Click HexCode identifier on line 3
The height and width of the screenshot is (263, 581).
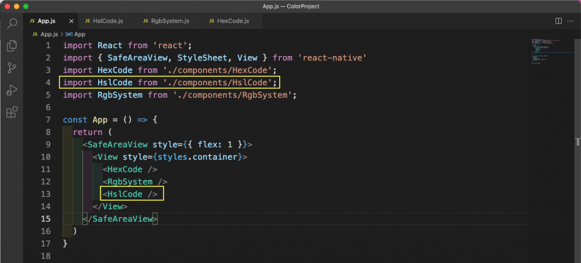(x=115, y=70)
